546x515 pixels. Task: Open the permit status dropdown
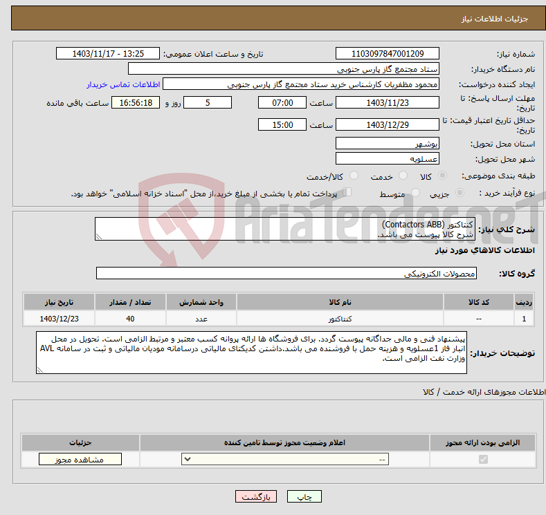pyautogui.click(x=285, y=460)
